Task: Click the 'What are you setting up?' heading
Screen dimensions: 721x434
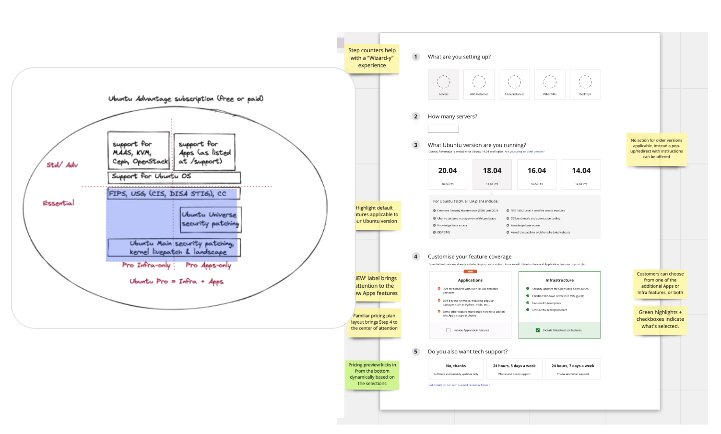Action: click(459, 57)
